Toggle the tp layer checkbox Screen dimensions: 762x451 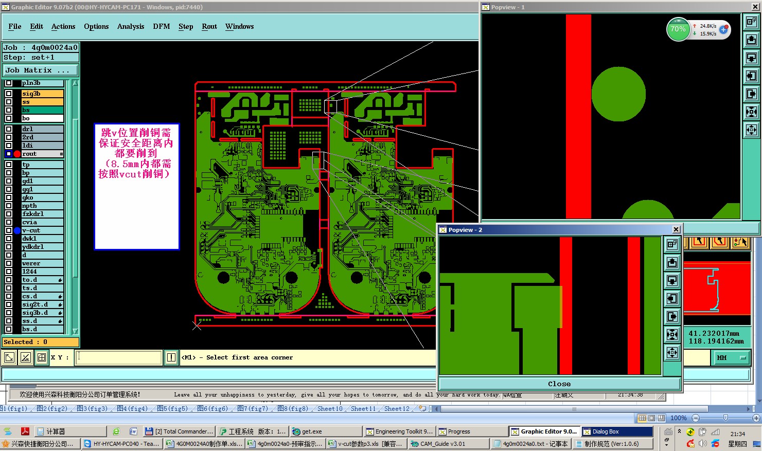pos(9,165)
